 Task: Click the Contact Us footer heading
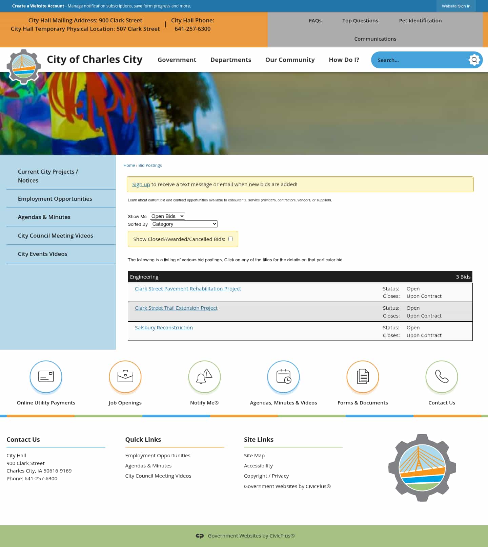click(x=23, y=439)
